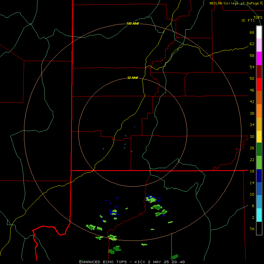
Task: Click the 34 value on the legend
Action: [x=252, y=125]
